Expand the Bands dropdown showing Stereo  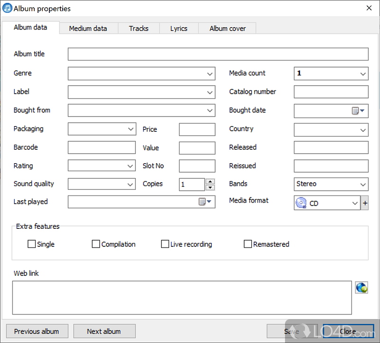pyautogui.click(x=363, y=184)
